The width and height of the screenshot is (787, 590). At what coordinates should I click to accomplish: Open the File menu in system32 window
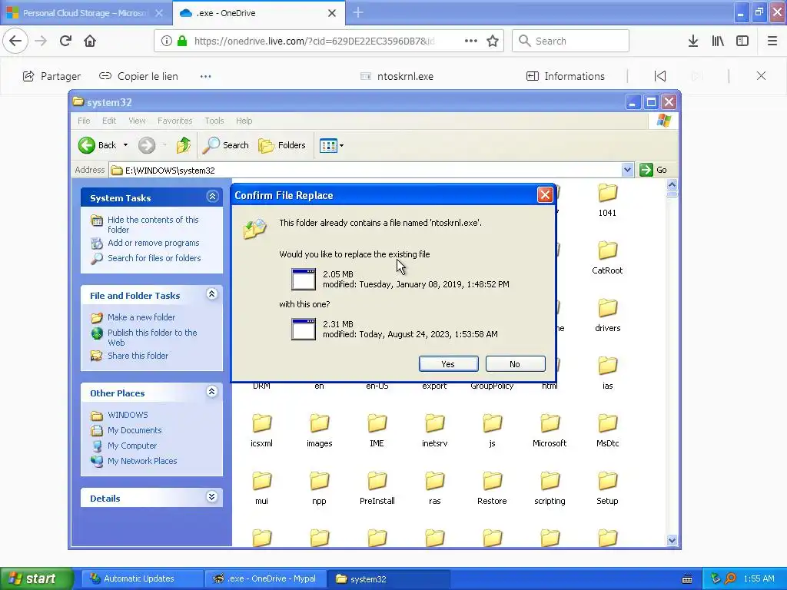[84, 121]
